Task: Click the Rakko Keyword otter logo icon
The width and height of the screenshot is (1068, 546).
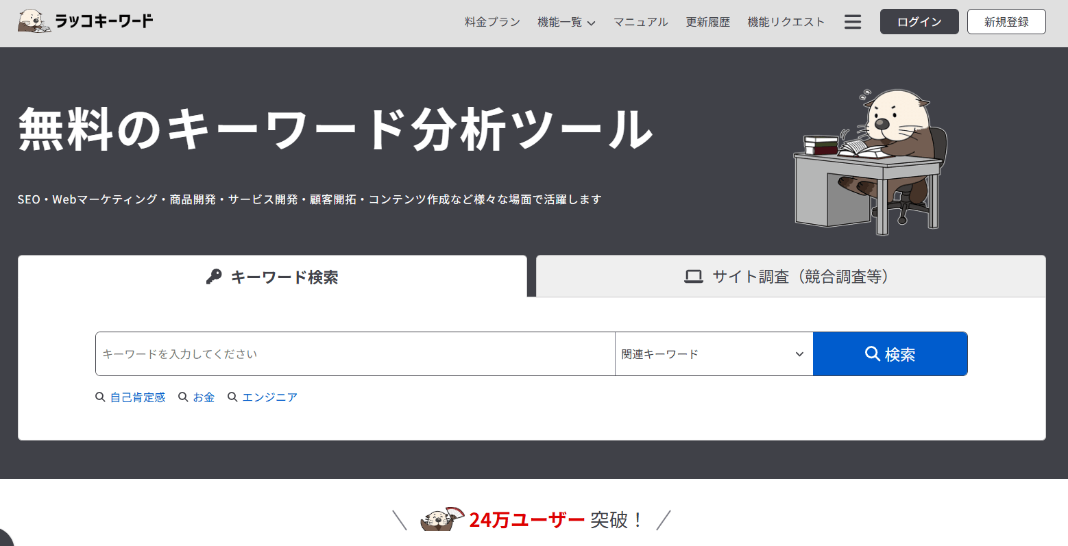Action: point(34,21)
